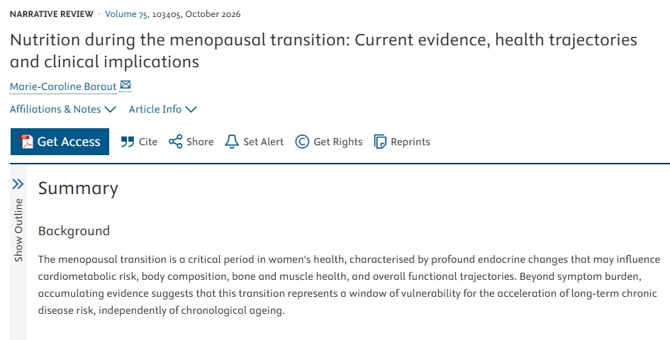Click the Share network icon
This screenshot has width=670, height=340.
(175, 142)
